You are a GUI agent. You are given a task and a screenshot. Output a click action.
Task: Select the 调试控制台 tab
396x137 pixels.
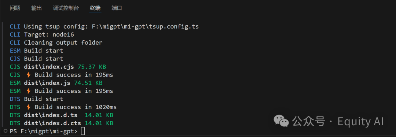point(66,8)
